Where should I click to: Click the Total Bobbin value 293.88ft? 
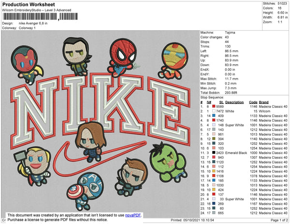click(231, 93)
